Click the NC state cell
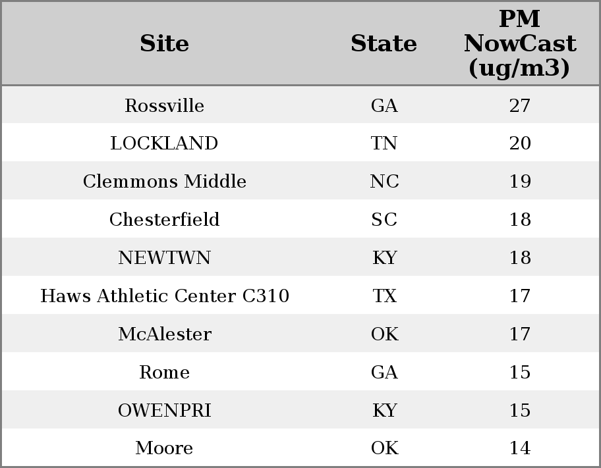 coord(384,181)
